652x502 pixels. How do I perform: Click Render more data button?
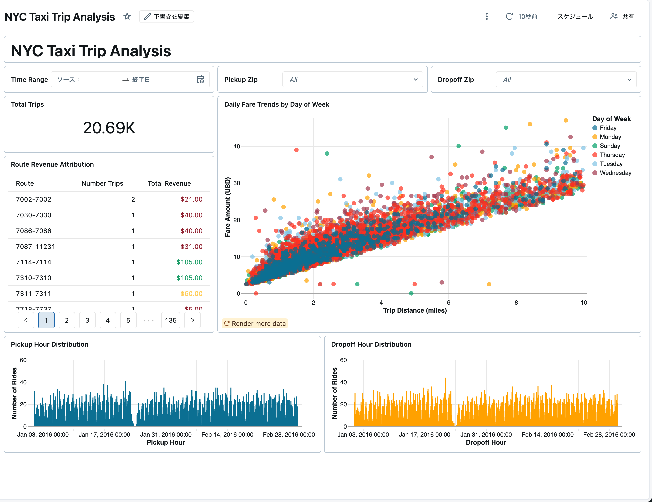(x=255, y=323)
